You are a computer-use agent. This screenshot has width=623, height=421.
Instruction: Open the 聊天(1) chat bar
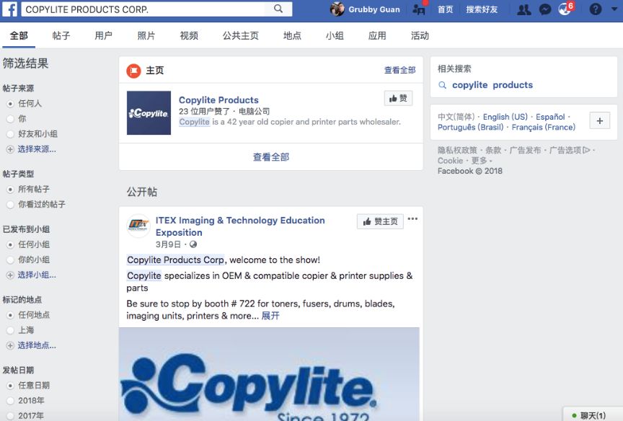pyautogui.click(x=593, y=415)
